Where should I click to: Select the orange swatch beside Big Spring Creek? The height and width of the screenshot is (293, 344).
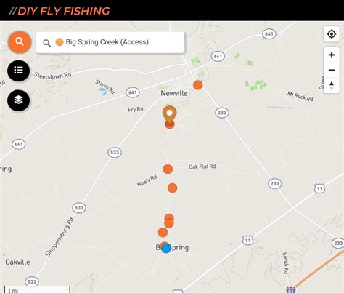click(x=60, y=42)
